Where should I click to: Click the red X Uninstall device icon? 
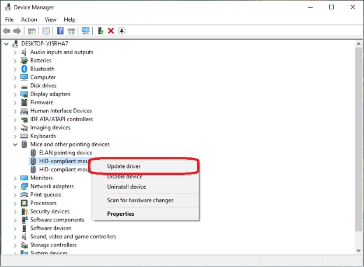(111, 31)
